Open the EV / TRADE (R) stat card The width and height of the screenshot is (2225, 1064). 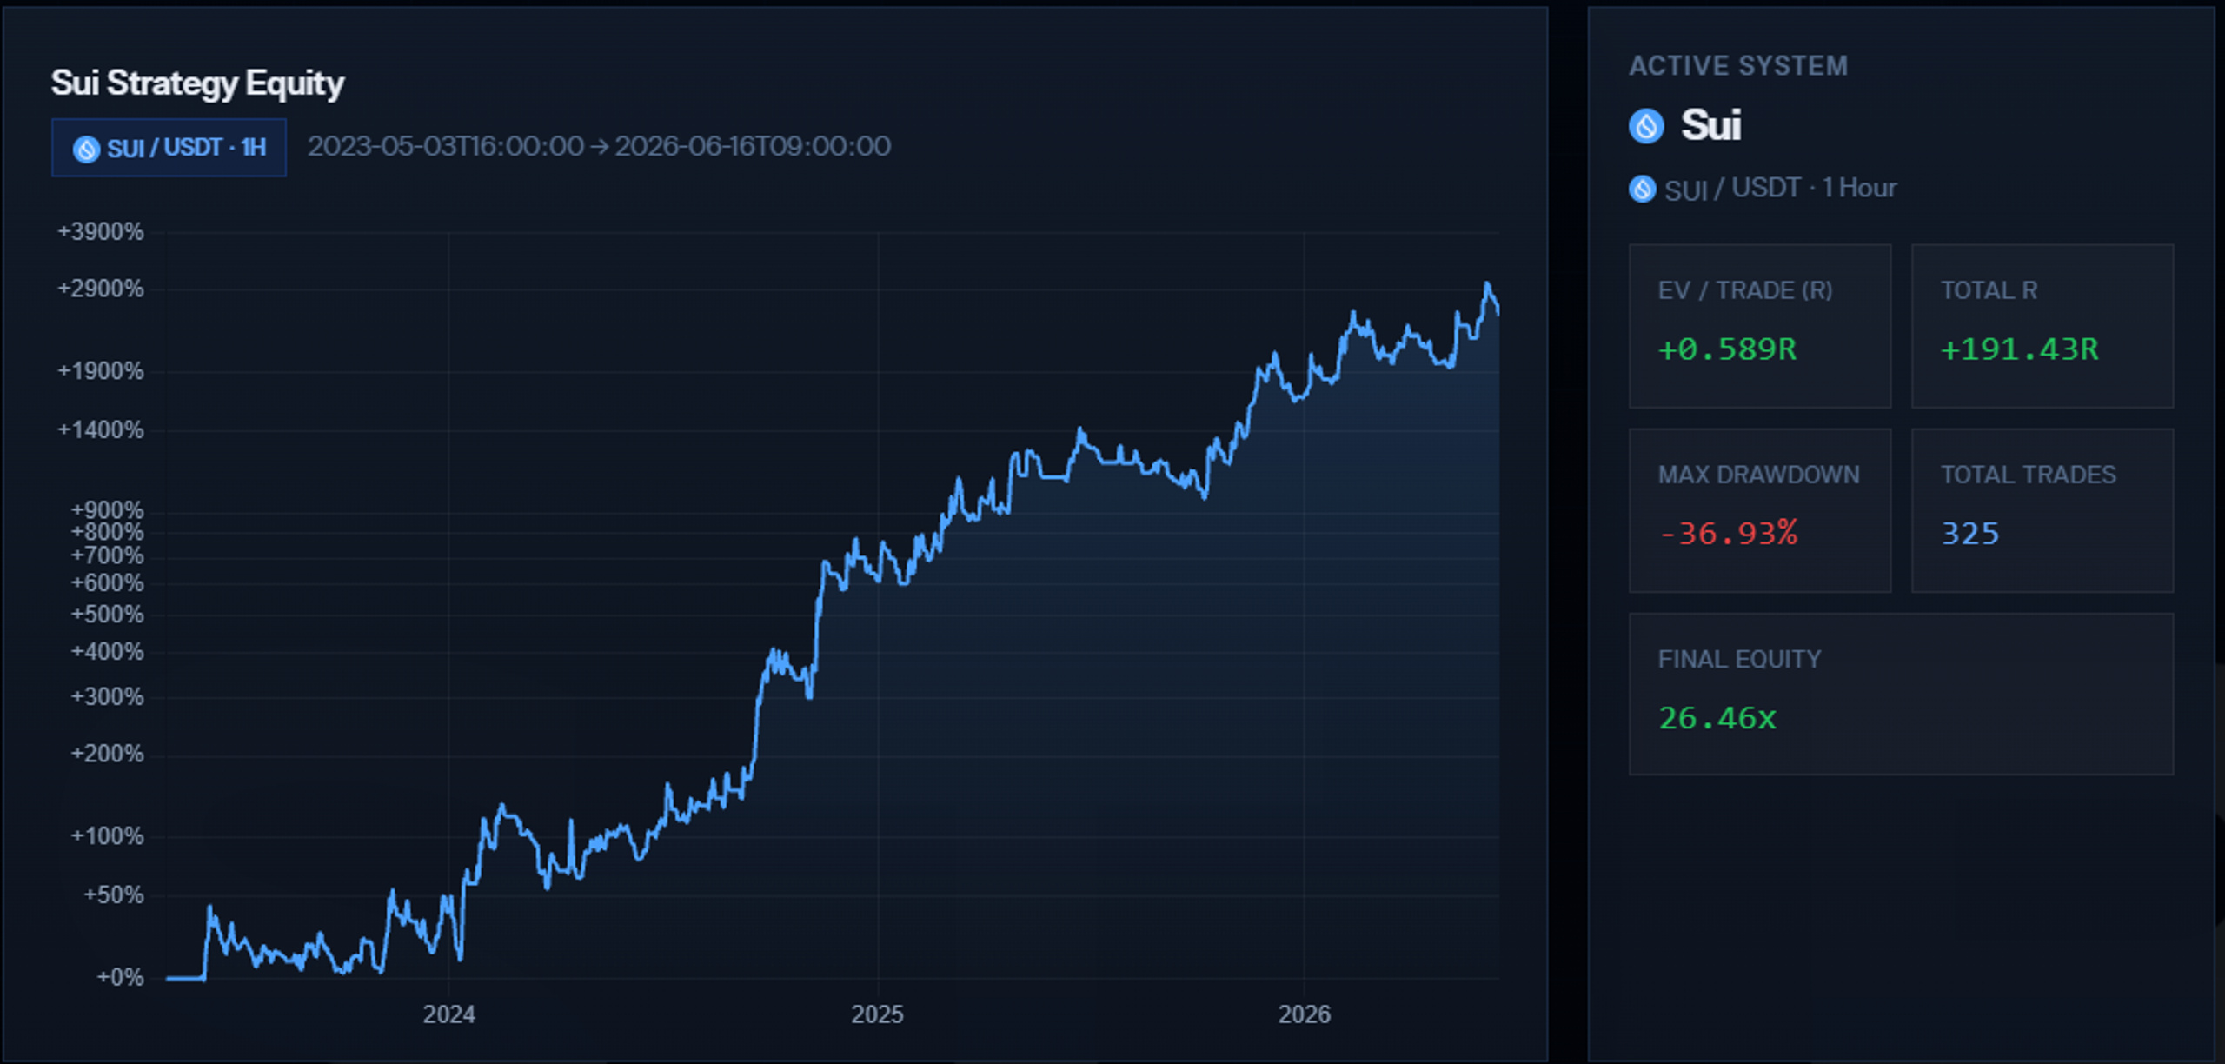click(1759, 326)
